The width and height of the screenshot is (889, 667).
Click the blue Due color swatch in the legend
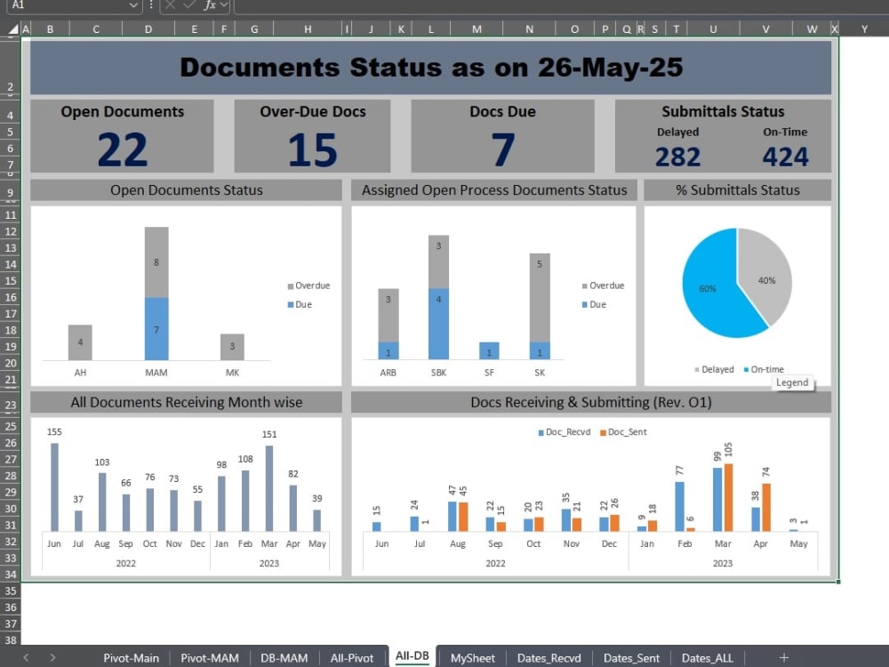coord(291,304)
